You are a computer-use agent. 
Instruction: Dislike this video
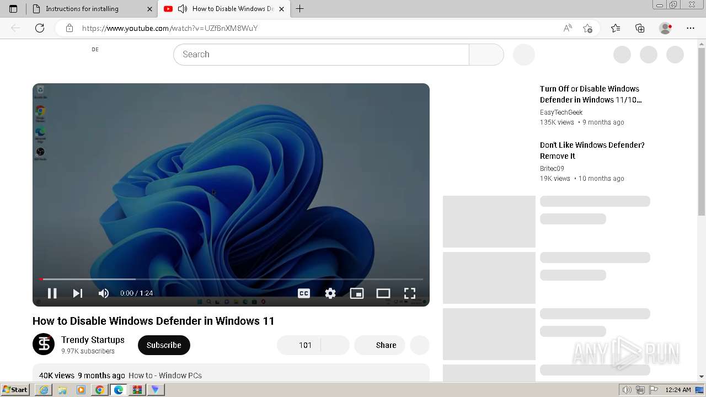335,345
